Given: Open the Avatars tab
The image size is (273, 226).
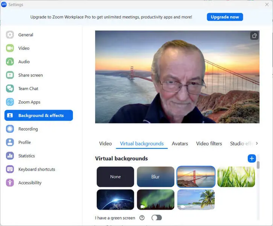Looking at the screenshot, I should pos(180,144).
